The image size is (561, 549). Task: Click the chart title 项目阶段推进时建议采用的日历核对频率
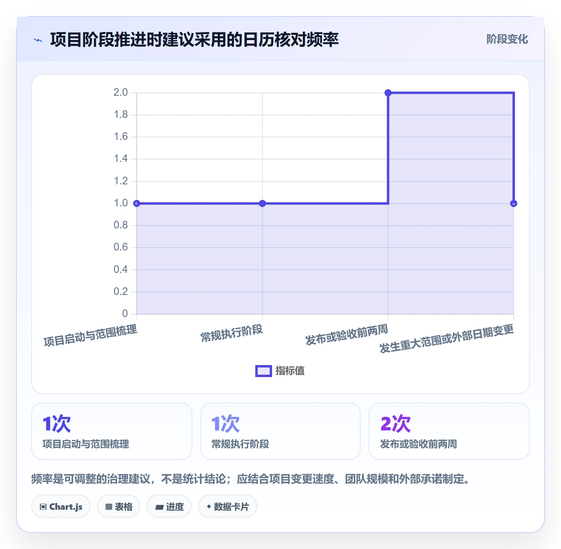[x=195, y=40]
